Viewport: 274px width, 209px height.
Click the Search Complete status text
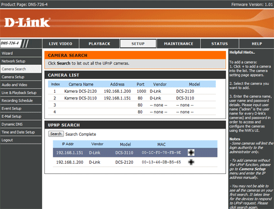pyautogui.click(x=81, y=134)
